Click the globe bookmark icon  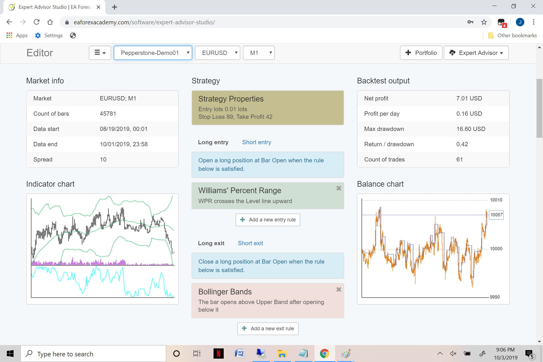(x=73, y=35)
